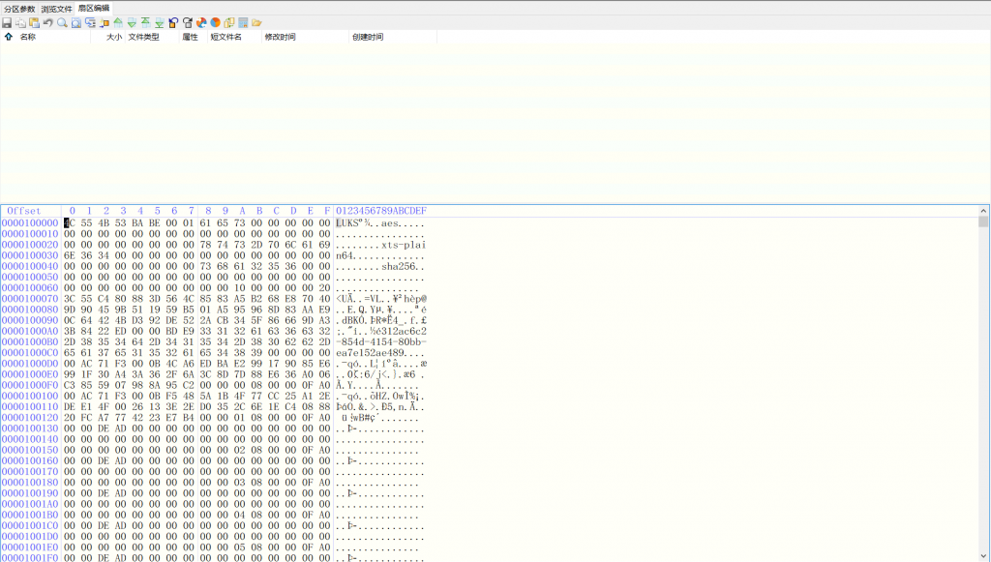This screenshot has height=562, width=991.
Task: Click the n64 text in the ASCII column
Action: click(x=345, y=255)
